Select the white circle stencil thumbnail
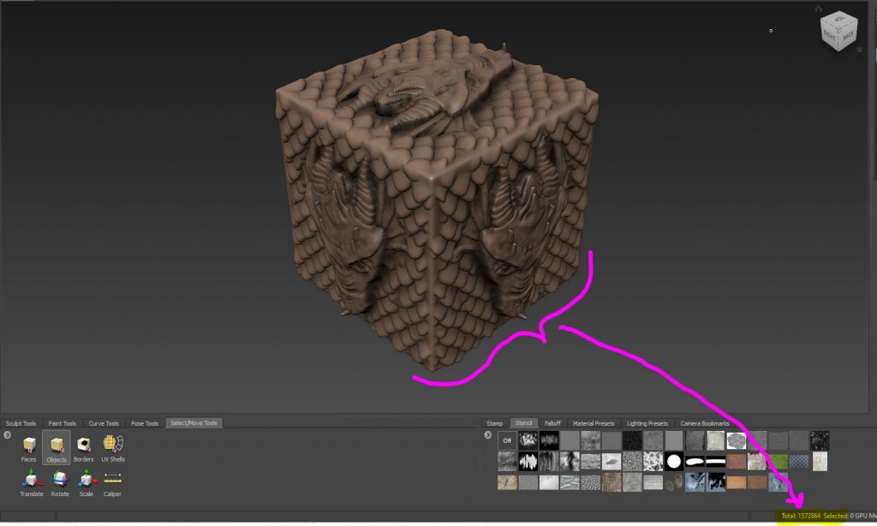 (x=673, y=461)
